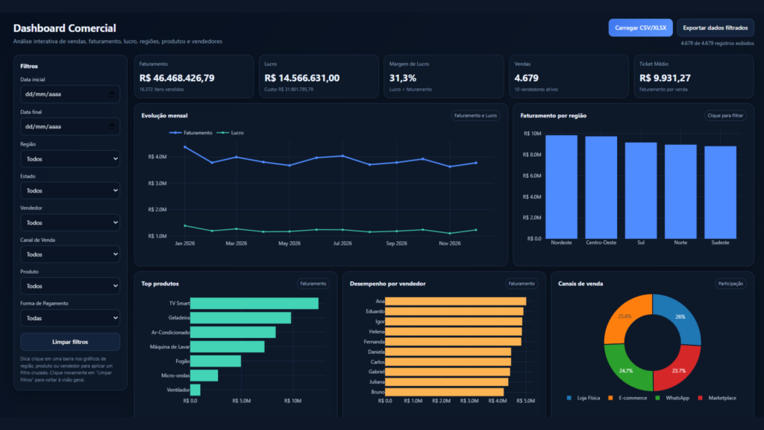Click the orange 25.6% donut segment
This screenshot has width=764, height=430.
coord(624,317)
